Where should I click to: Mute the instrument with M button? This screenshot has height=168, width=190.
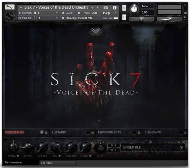124,18
